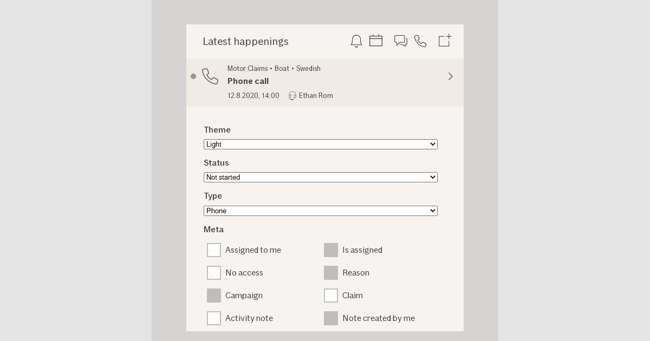Toggle the Activity note checkbox
This screenshot has height=341, width=650.
[214, 318]
